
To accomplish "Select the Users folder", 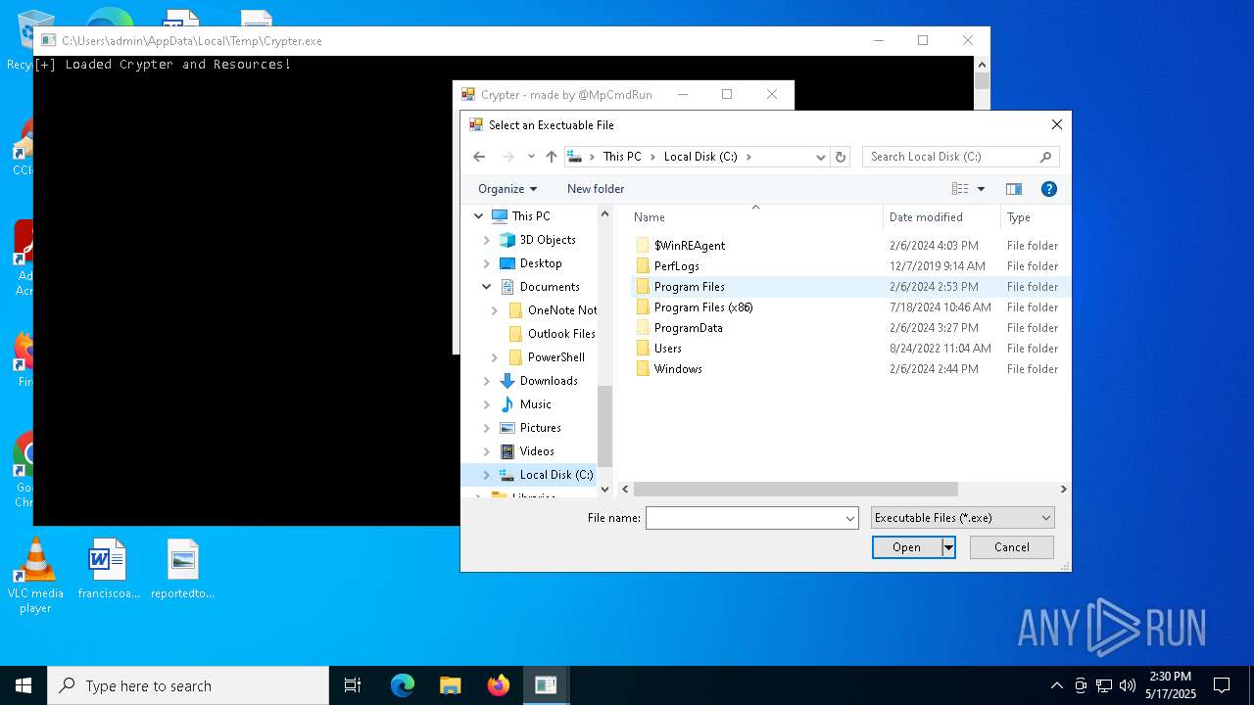I will [x=668, y=349].
